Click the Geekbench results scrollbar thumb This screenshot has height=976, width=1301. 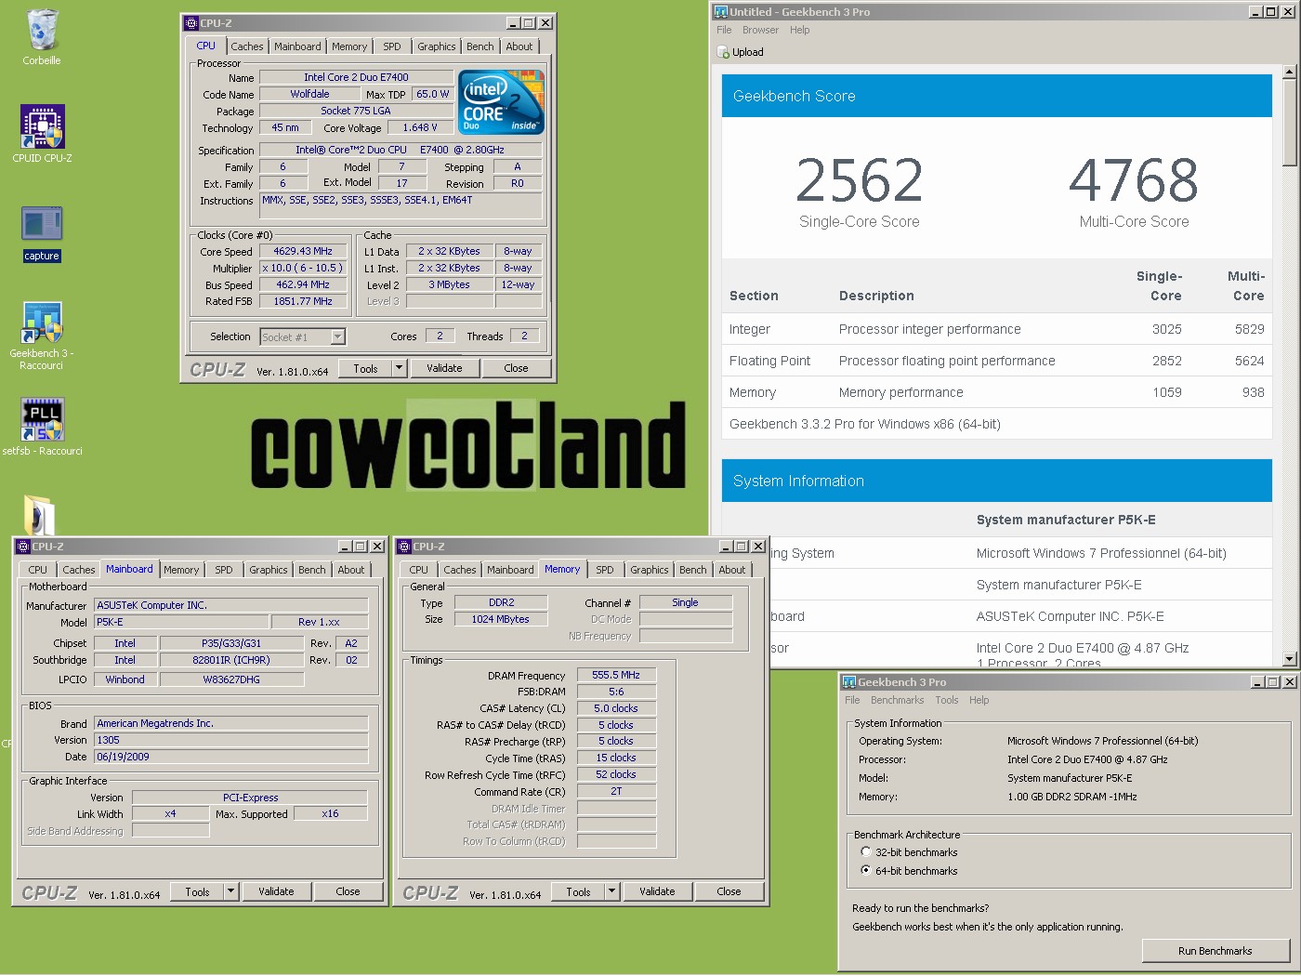click(x=1289, y=122)
